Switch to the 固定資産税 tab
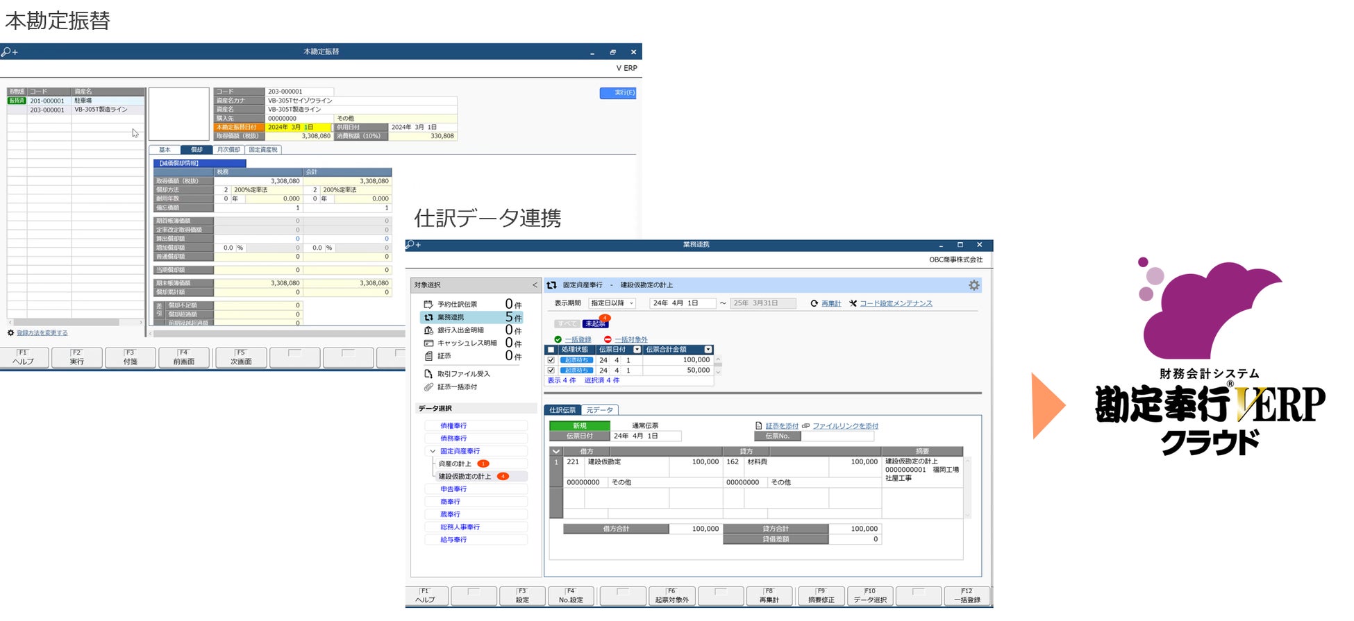 point(263,150)
